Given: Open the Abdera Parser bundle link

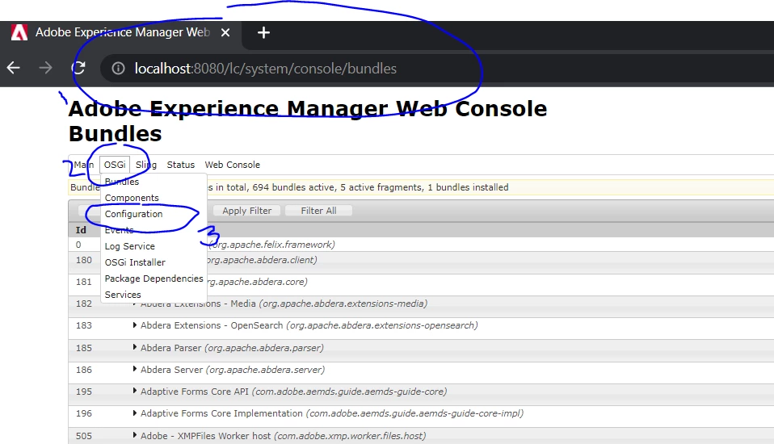Looking at the screenshot, I should click(170, 348).
